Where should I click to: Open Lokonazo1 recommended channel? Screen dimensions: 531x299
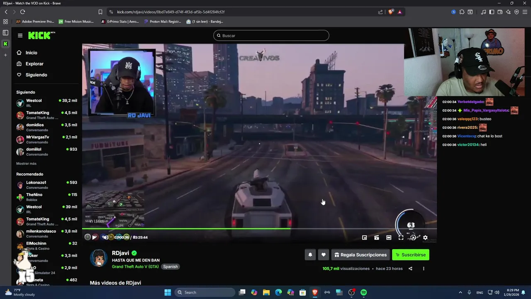pos(46,185)
